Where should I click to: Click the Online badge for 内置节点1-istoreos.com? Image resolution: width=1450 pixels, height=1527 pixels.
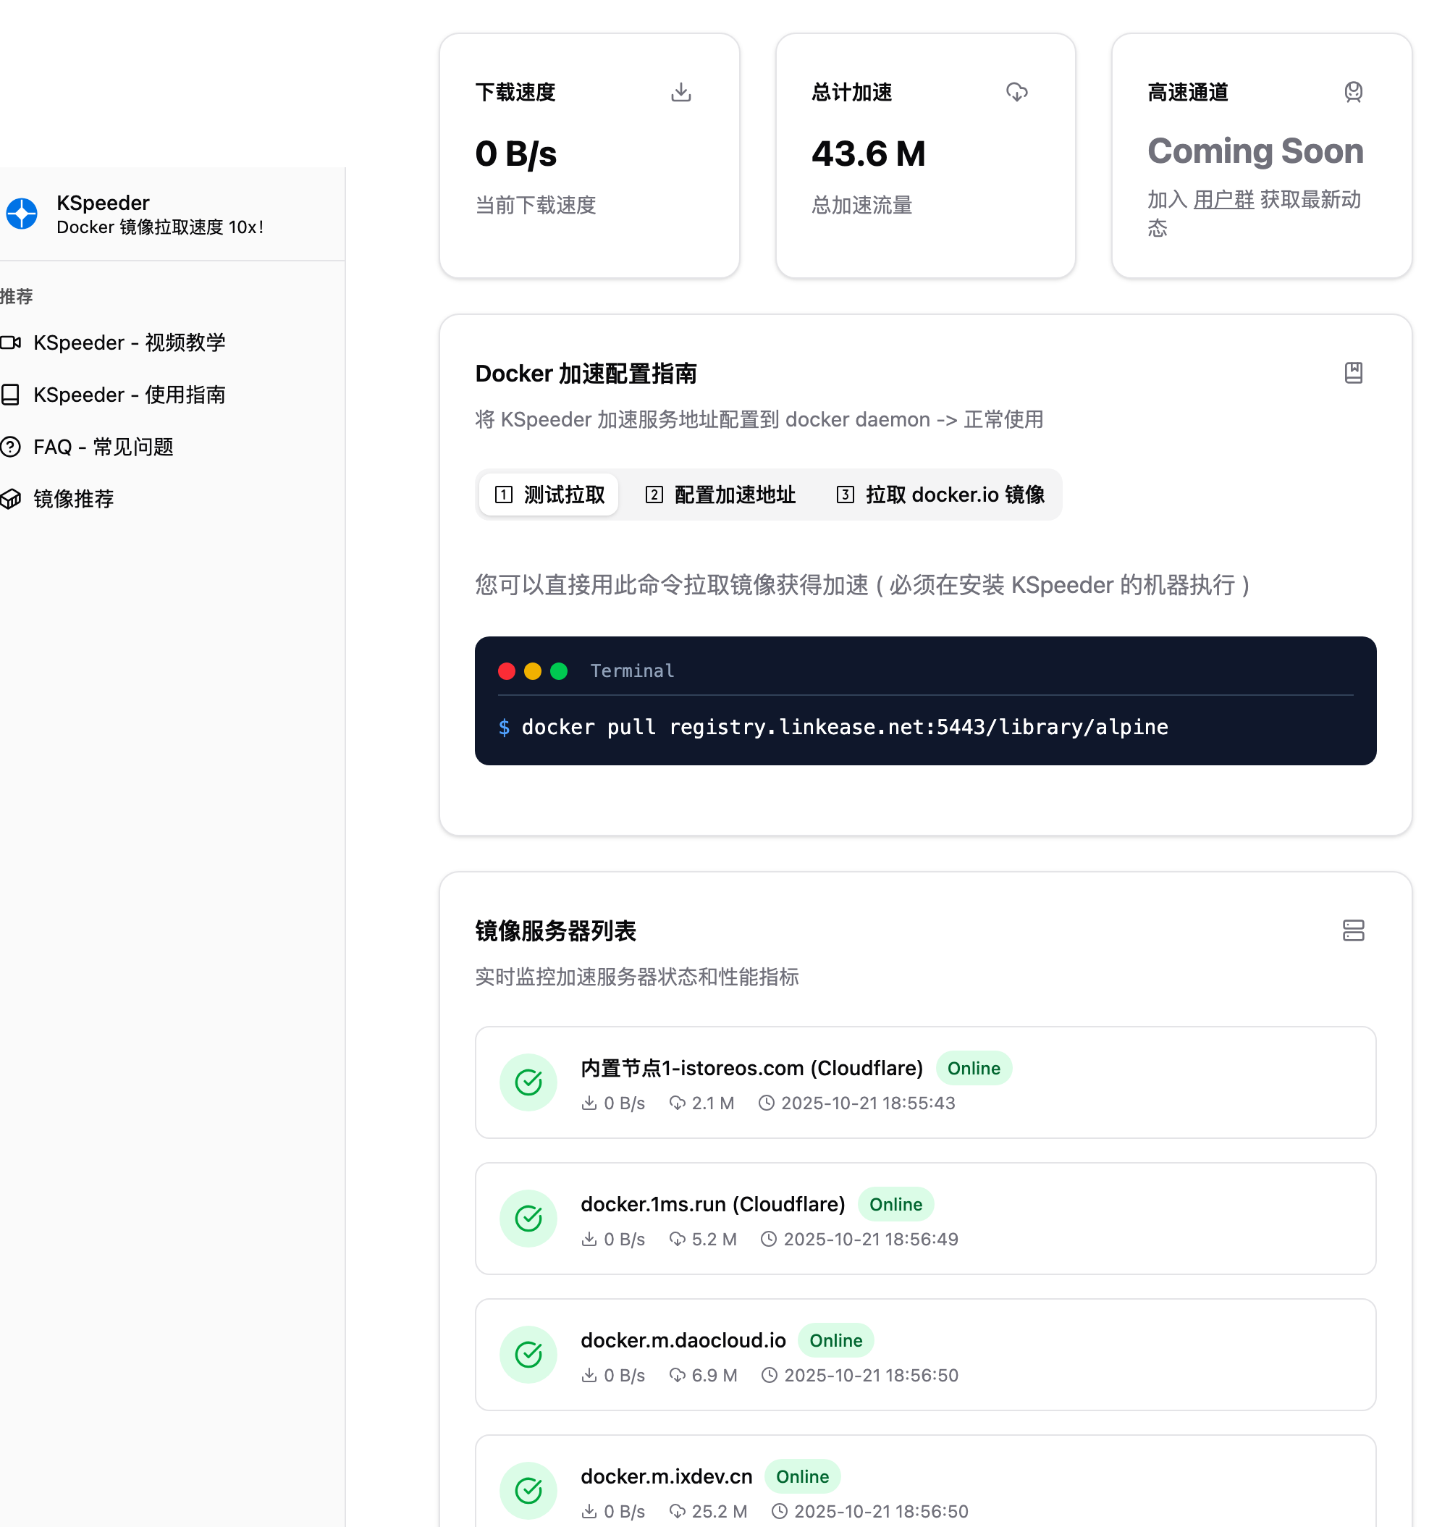click(x=973, y=1069)
